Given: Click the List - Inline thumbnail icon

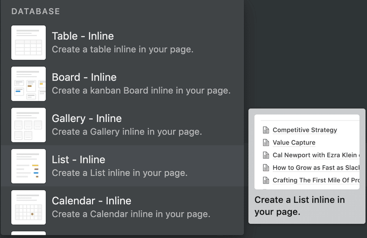Looking at the screenshot, I should 28,166.
